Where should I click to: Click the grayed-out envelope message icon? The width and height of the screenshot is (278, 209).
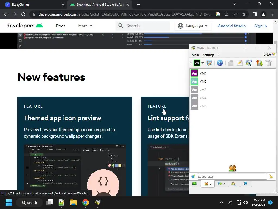point(231,63)
